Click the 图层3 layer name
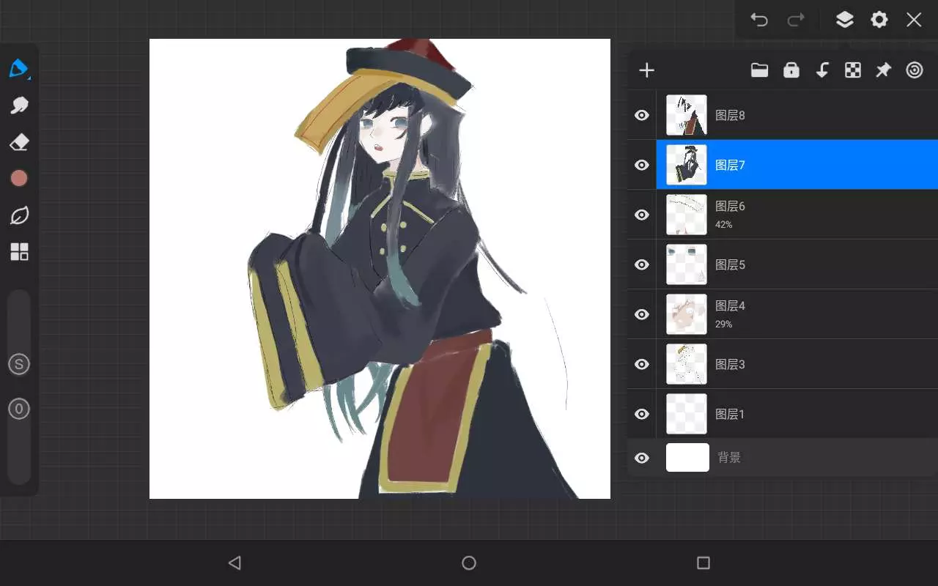Screen dimensions: 938x586 pos(730,364)
